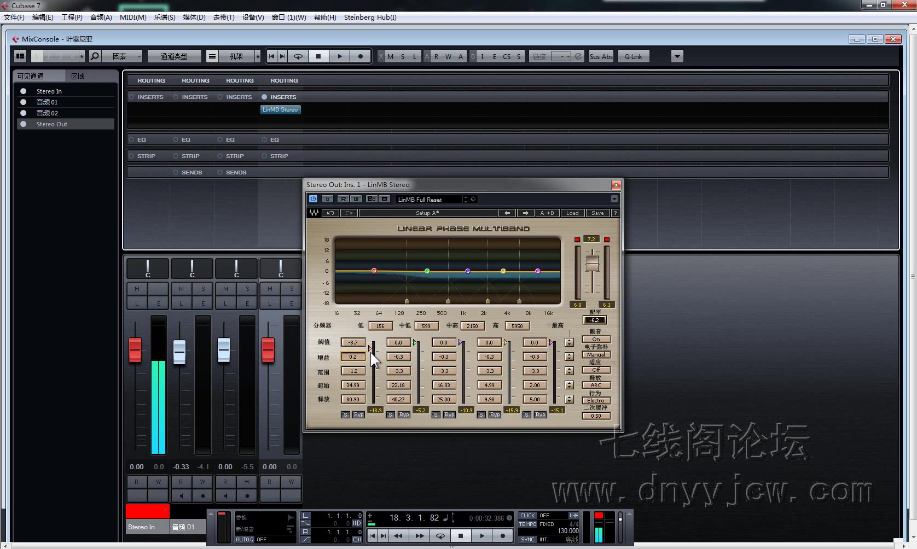Click the low band 增益 gain field 0.2
The height and width of the screenshot is (549, 917).
coord(353,357)
